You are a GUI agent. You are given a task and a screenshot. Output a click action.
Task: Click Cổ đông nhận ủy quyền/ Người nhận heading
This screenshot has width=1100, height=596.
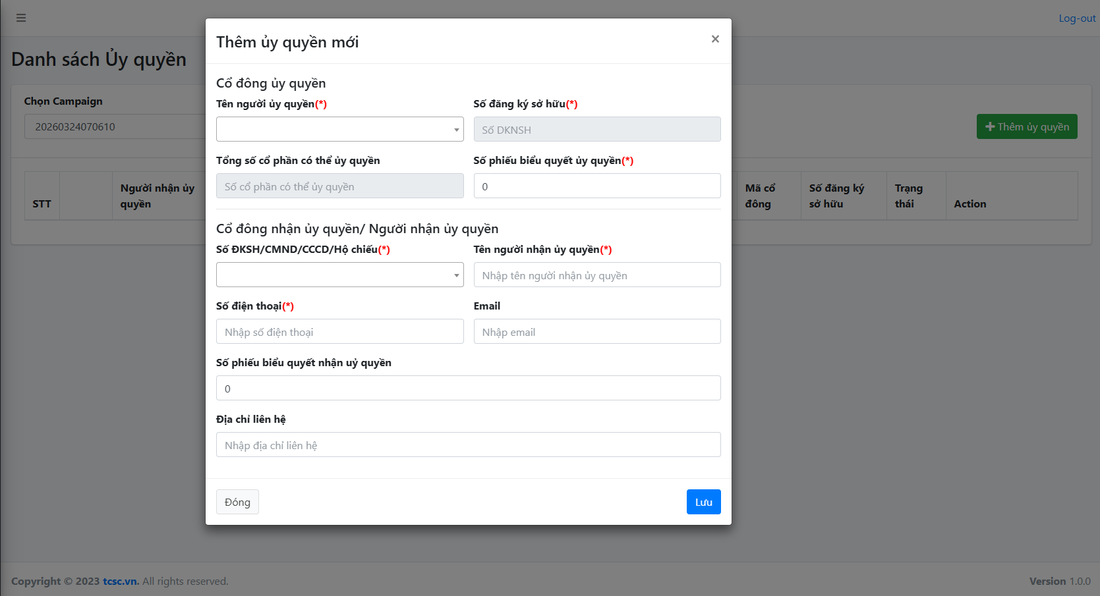pos(357,229)
